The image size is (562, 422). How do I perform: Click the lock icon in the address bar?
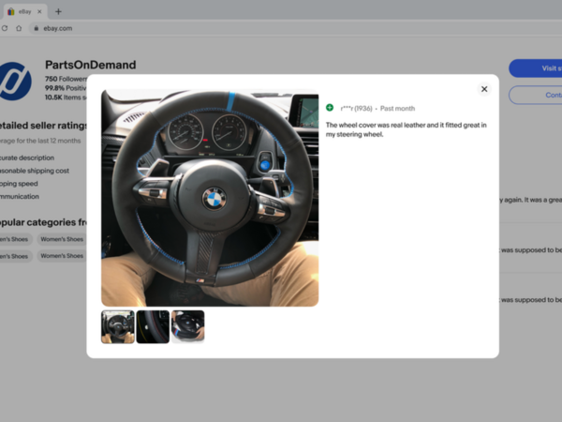[37, 28]
